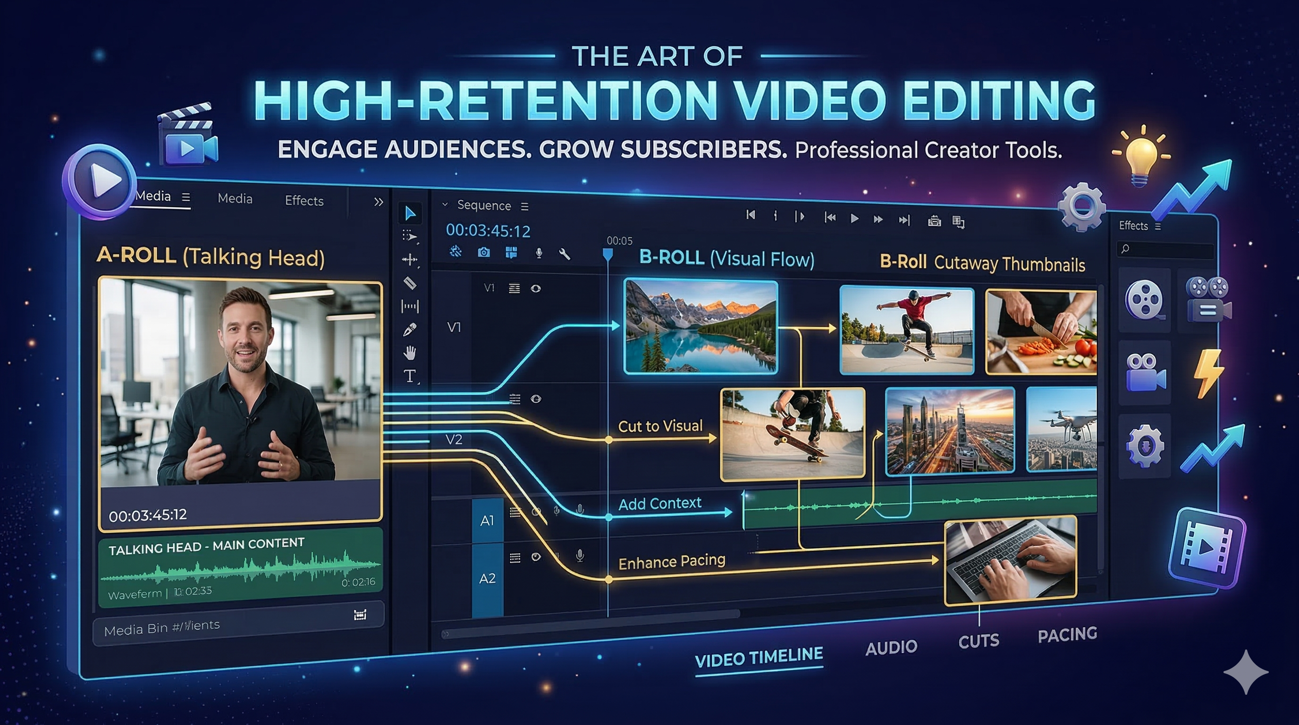Collapse the Sequence header chevron
Screen dimensions: 1299x725
(x=446, y=205)
